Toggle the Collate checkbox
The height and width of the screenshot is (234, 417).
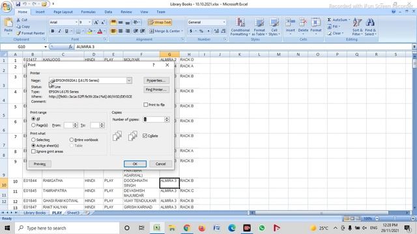point(145,136)
